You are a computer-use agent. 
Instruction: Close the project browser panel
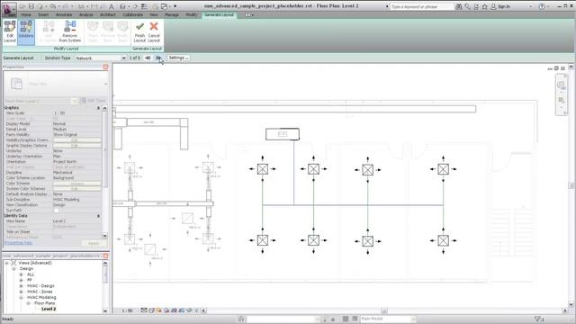tap(106, 256)
